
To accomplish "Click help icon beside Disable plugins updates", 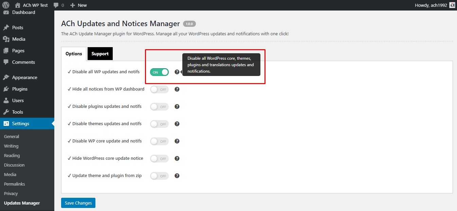I will [x=177, y=107].
